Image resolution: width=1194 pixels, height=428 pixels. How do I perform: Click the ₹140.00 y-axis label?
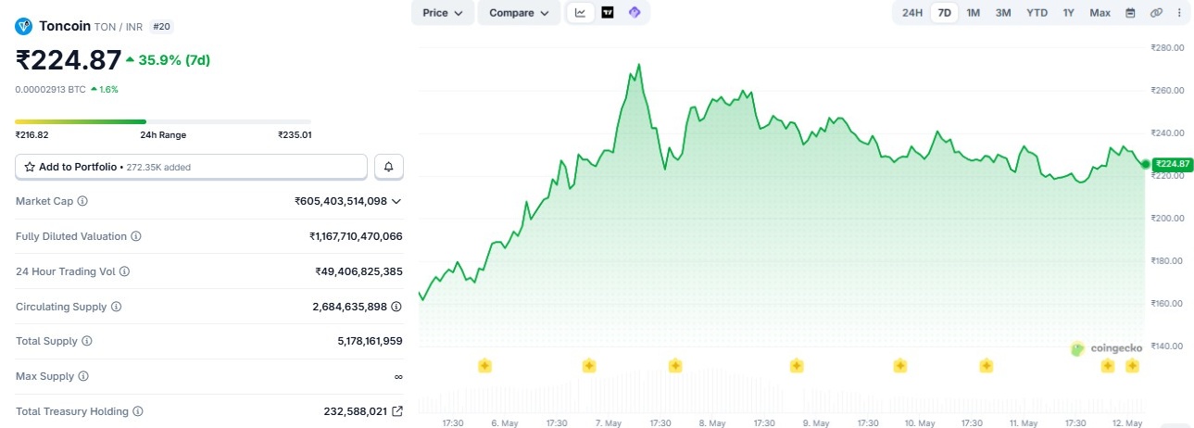click(x=1167, y=346)
